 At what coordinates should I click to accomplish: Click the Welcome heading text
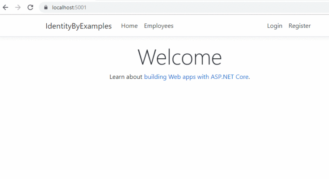(x=179, y=57)
